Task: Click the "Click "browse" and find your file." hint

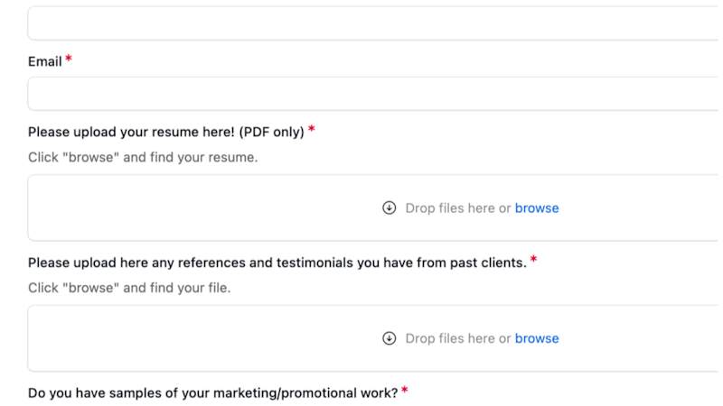Action: coord(129,288)
